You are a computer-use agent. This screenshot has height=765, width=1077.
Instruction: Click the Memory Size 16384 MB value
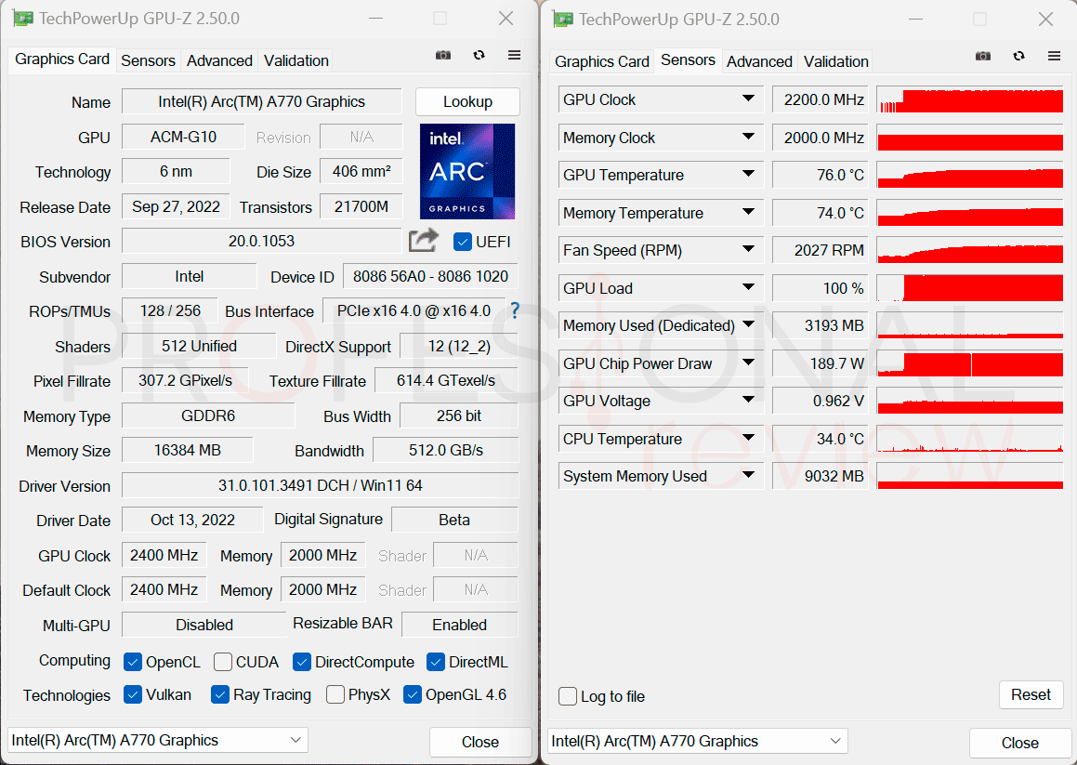pyautogui.click(x=188, y=450)
